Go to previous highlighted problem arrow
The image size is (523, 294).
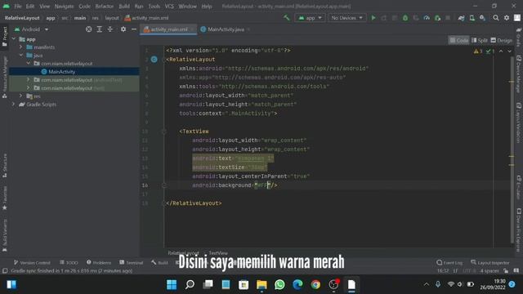[501, 51]
